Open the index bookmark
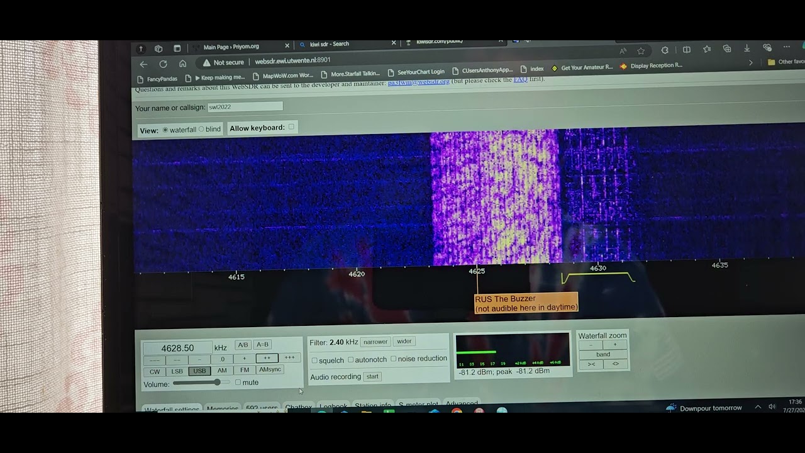805x453 pixels. (532, 69)
